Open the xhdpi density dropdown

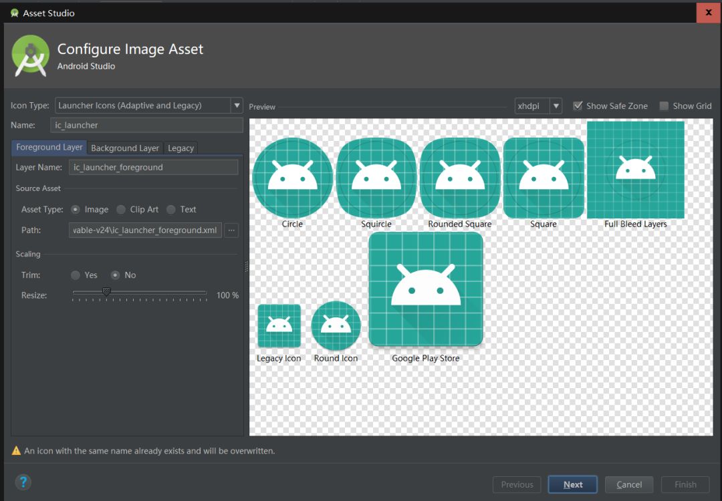point(537,106)
